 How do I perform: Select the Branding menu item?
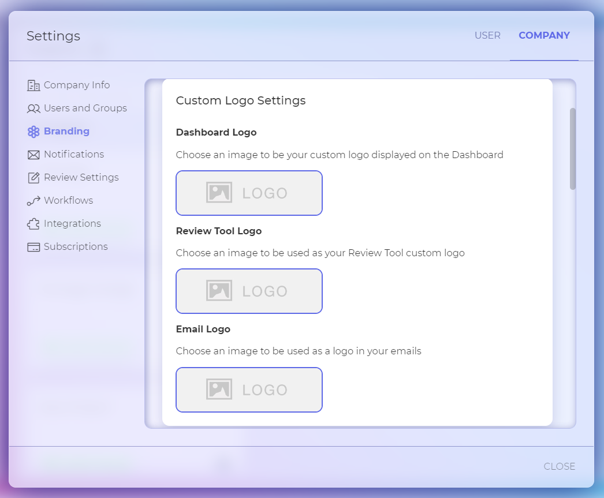click(x=58, y=131)
